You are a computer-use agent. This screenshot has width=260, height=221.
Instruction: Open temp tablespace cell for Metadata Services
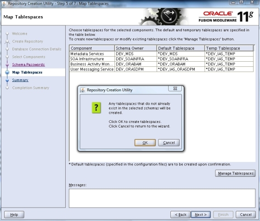(229, 54)
